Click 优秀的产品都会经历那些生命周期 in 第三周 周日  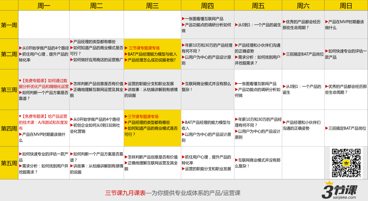[x=346, y=90]
